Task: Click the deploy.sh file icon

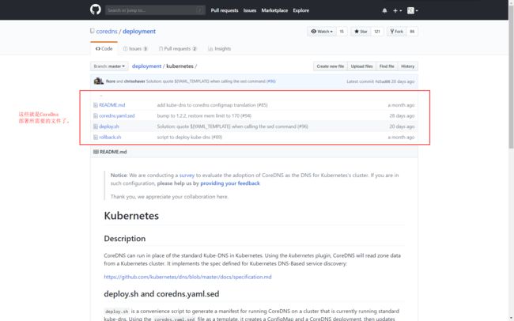Action: (x=96, y=127)
